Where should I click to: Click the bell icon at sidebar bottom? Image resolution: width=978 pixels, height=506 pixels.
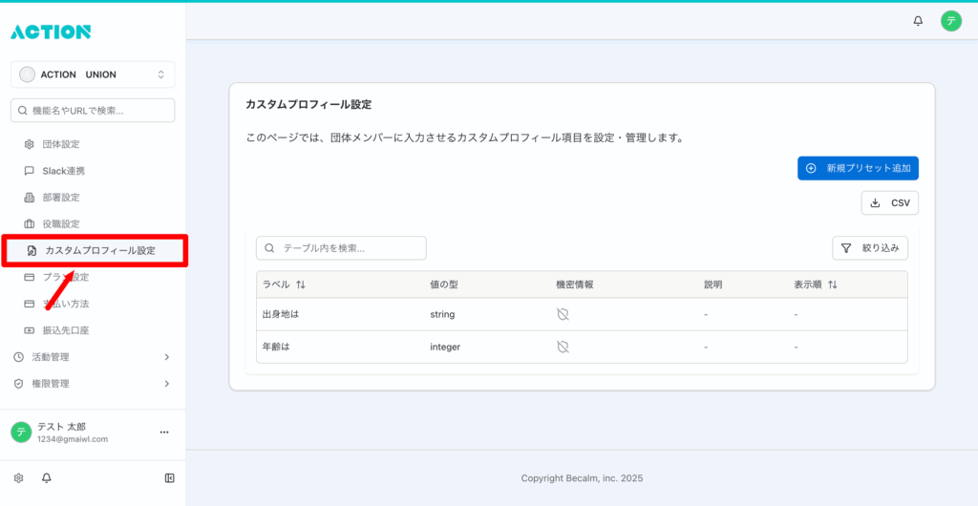[46, 477]
